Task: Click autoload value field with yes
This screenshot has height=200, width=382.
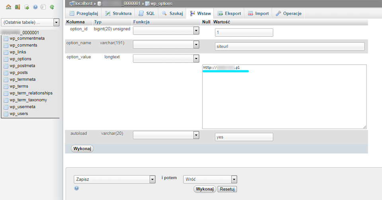Action: pyautogui.click(x=244, y=137)
